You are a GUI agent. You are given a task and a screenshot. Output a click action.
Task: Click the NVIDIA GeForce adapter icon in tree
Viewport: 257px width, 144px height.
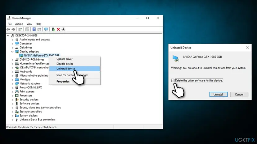[x=21, y=56]
